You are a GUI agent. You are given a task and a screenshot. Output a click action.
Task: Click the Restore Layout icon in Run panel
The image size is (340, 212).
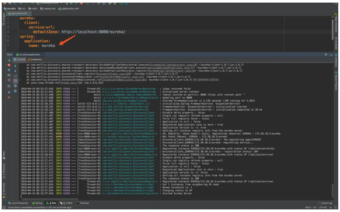click(x=9, y=86)
